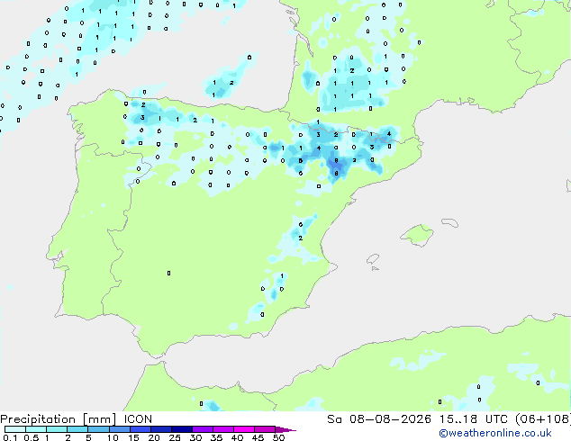Click the 'Sa 08-08-2026 15..18 UTC' date label
The width and height of the screenshot is (571, 441).
[419, 419]
